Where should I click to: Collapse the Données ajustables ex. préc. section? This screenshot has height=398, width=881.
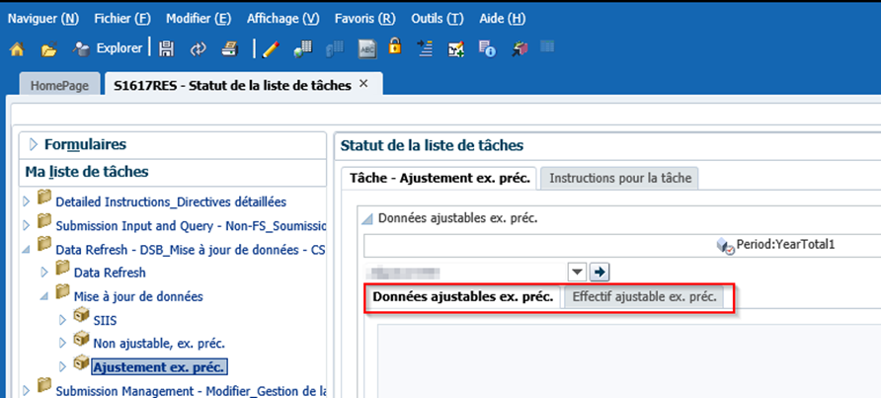[x=369, y=218]
